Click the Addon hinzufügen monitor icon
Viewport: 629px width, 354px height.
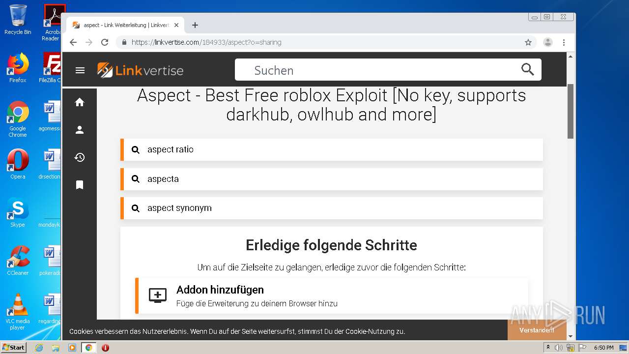tap(158, 295)
